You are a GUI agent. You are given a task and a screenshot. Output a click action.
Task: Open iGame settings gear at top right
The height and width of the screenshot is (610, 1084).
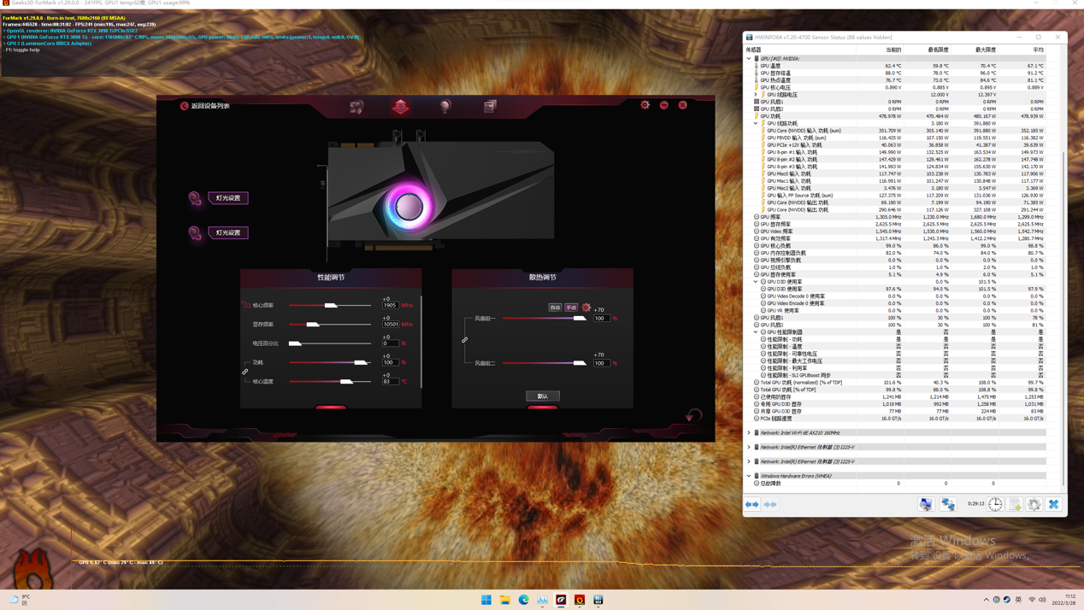click(x=645, y=105)
